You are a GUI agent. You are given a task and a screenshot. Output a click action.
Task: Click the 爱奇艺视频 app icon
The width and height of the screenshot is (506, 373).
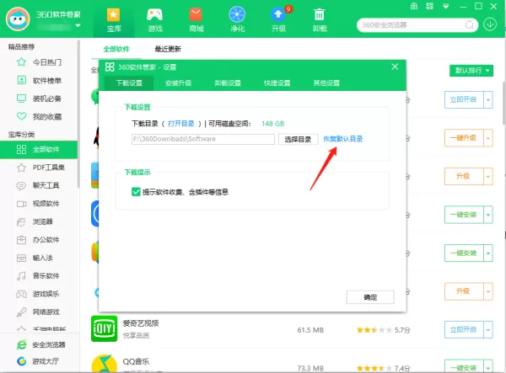pos(104,328)
